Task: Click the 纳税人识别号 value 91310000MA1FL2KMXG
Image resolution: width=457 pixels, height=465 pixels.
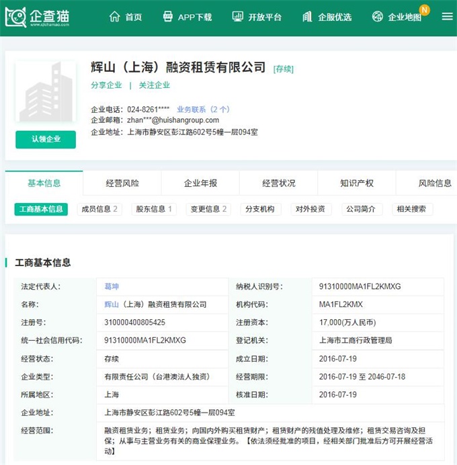Action: (360, 286)
